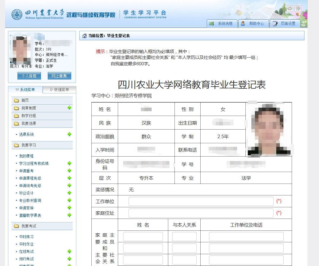Viewport: 319px width, 266px height.
Task: Open 平时作业 link
Action: pyautogui.click(x=26, y=244)
